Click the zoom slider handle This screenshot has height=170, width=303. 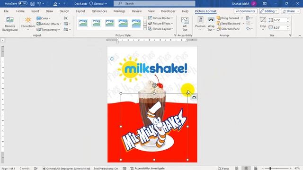click(270, 168)
